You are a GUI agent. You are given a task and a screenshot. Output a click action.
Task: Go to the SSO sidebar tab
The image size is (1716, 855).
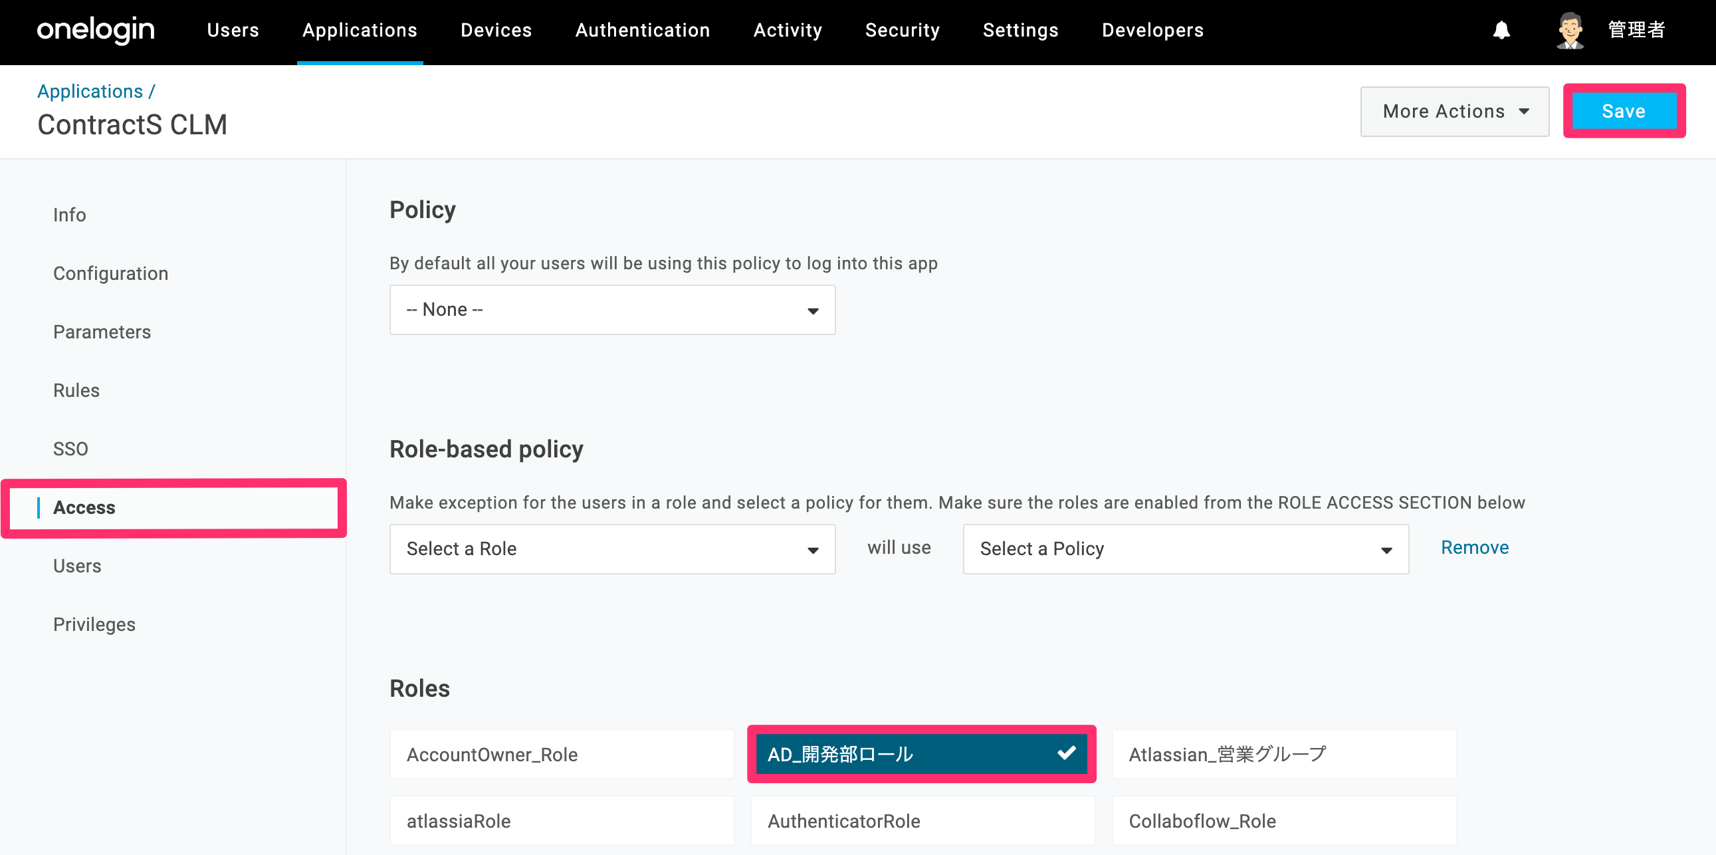coord(70,449)
